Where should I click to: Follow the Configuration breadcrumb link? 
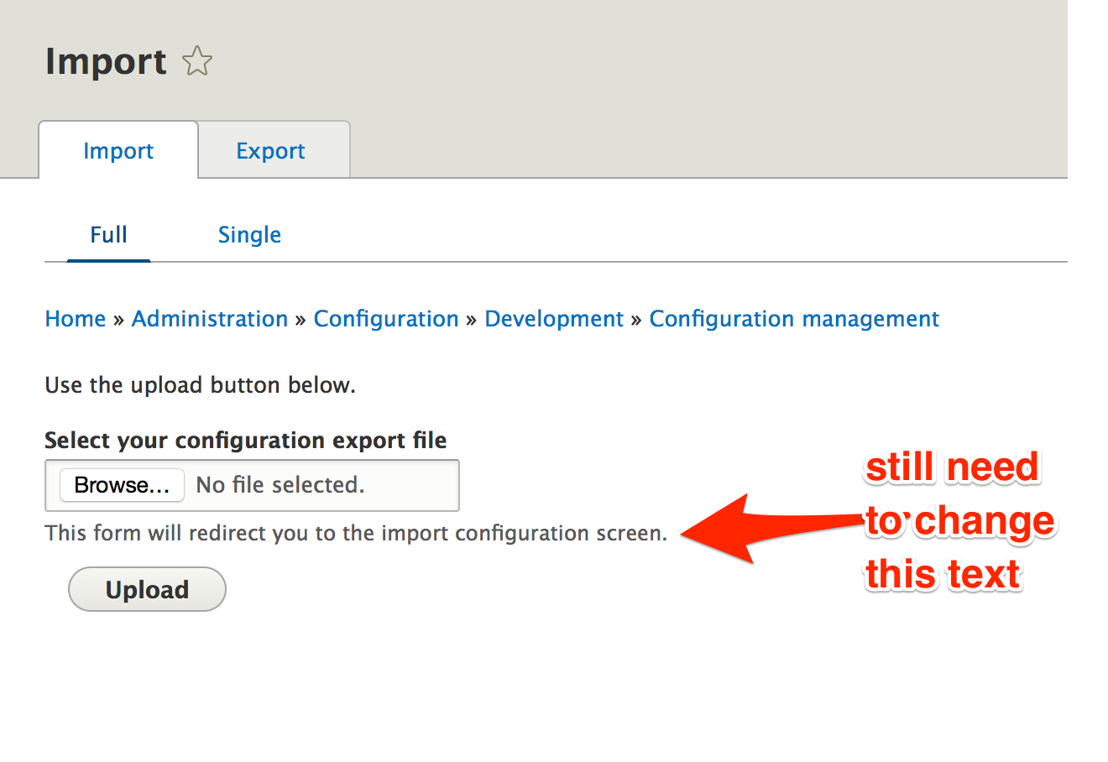point(386,319)
